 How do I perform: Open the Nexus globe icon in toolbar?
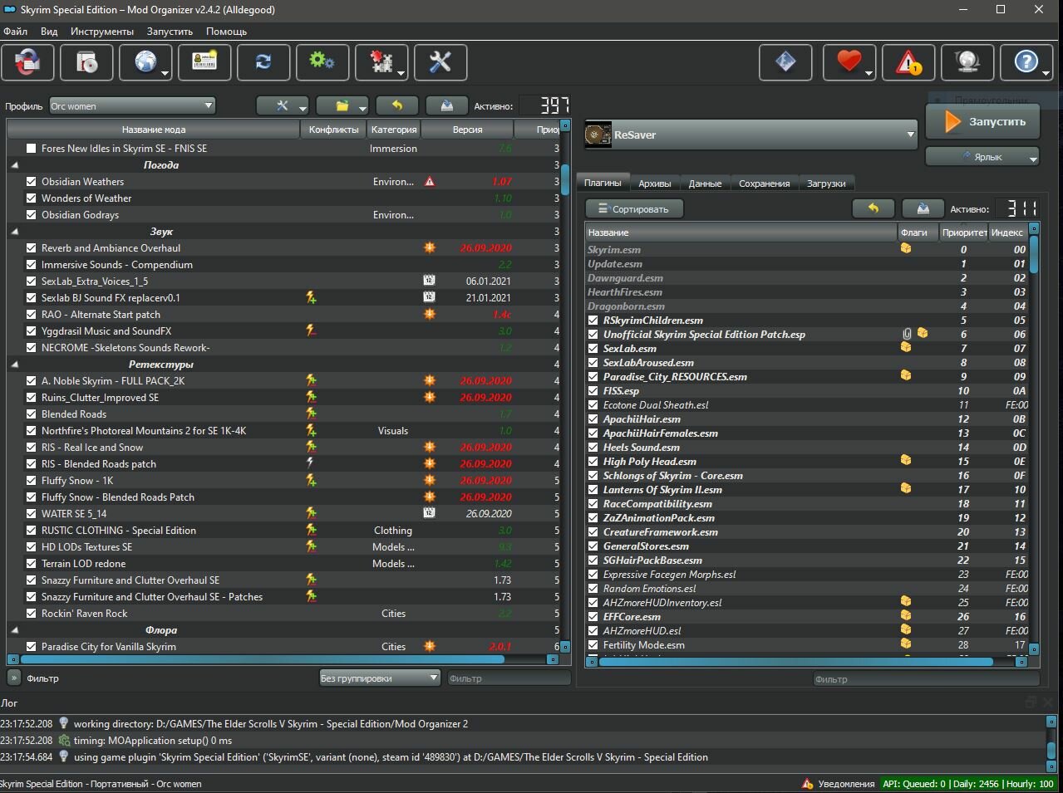[145, 62]
